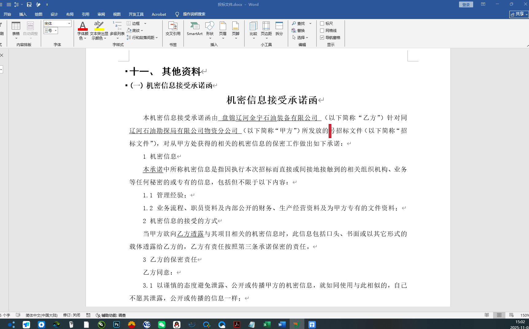Close the navigation pane with X
The height and width of the screenshot is (329, 529).
pos(2,55)
